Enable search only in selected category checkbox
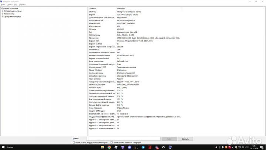The height and width of the screenshot is (150, 266). pos(74,142)
